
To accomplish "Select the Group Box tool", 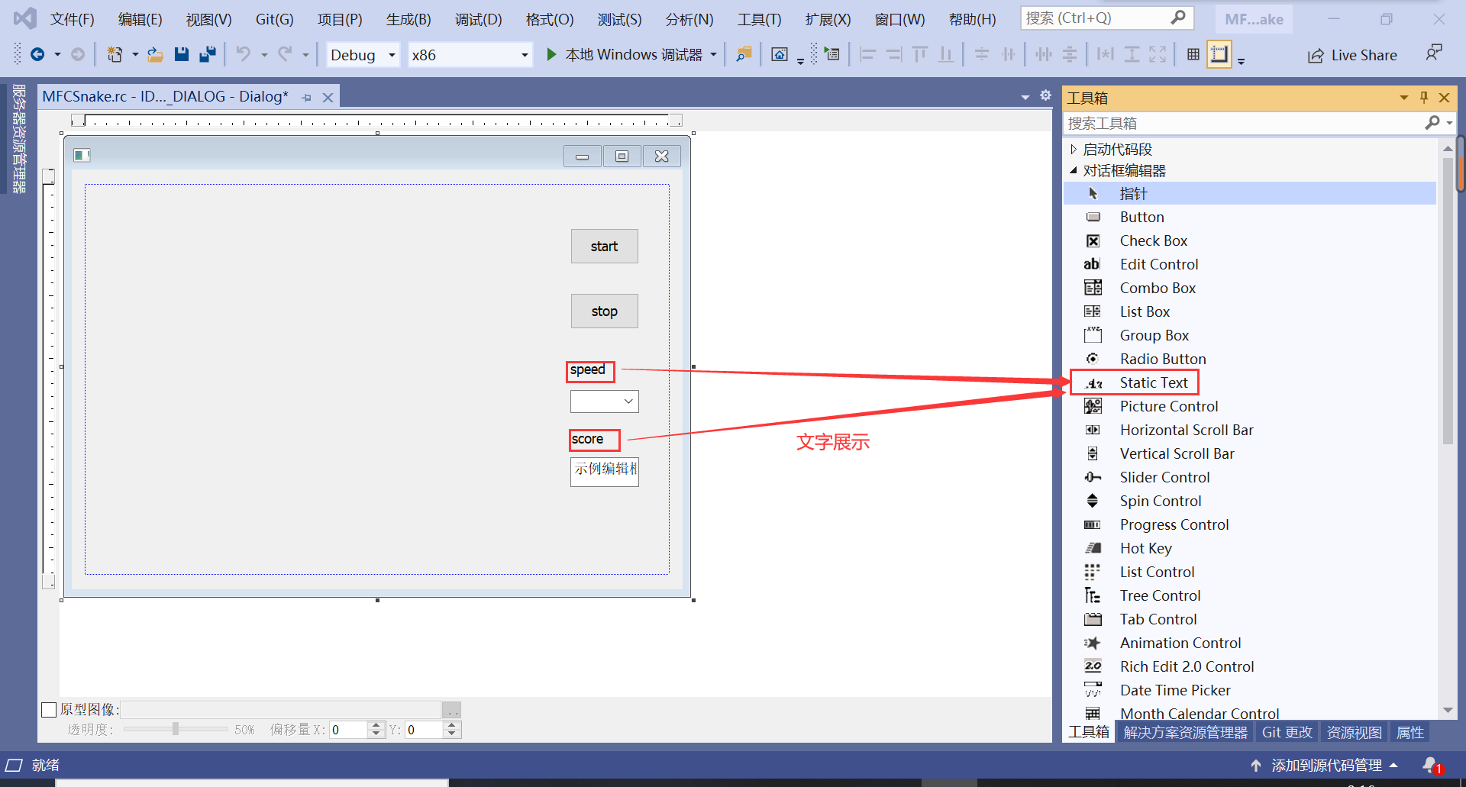I will [x=1249, y=335].
